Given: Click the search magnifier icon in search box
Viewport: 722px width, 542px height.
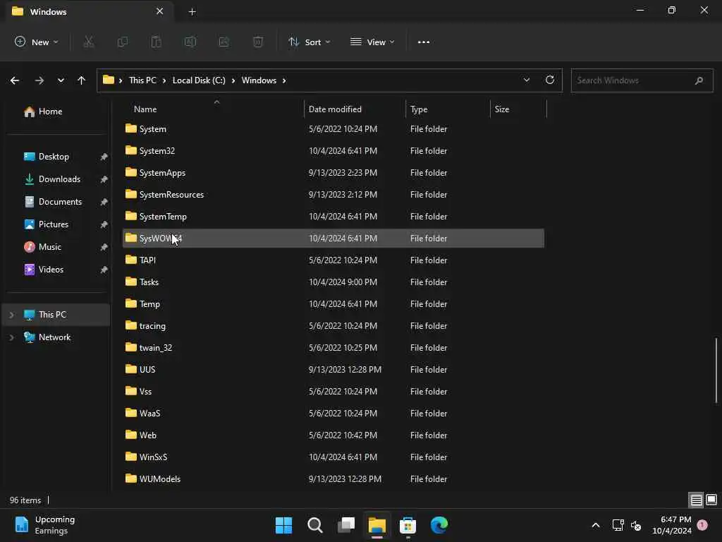Looking at the screenshot, I should [699, 80].
